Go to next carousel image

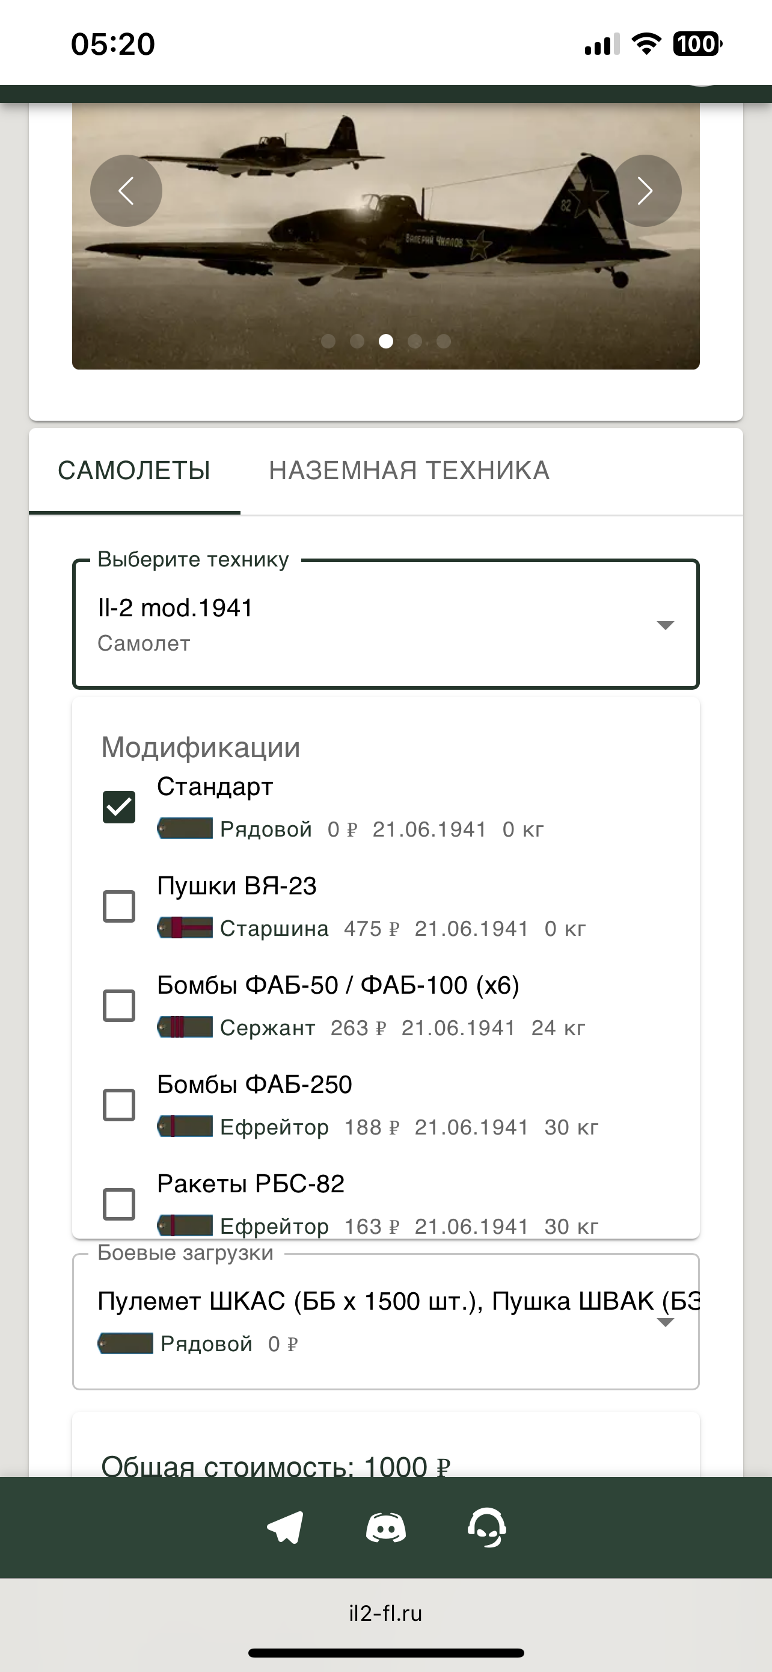(x=645, y=190)
